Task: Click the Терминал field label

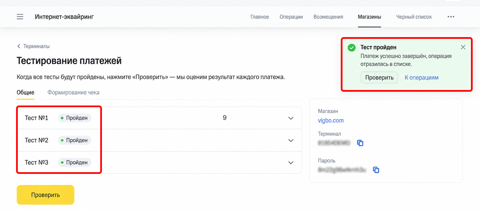Action: [x=330, y=134]
